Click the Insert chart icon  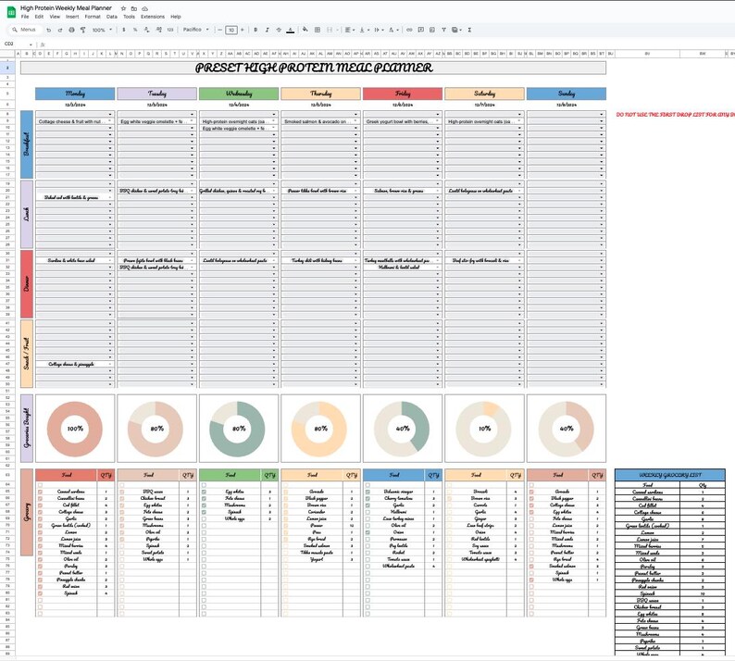(432, 30)
